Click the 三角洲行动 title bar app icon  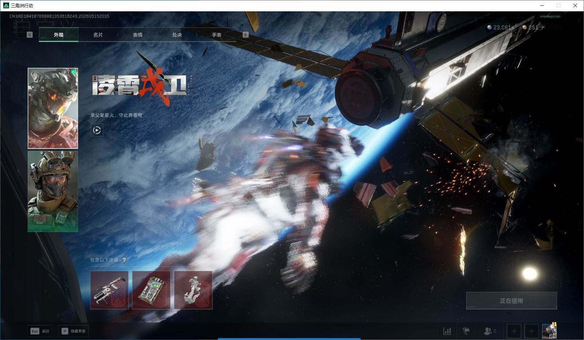click(x=6, y=5)
